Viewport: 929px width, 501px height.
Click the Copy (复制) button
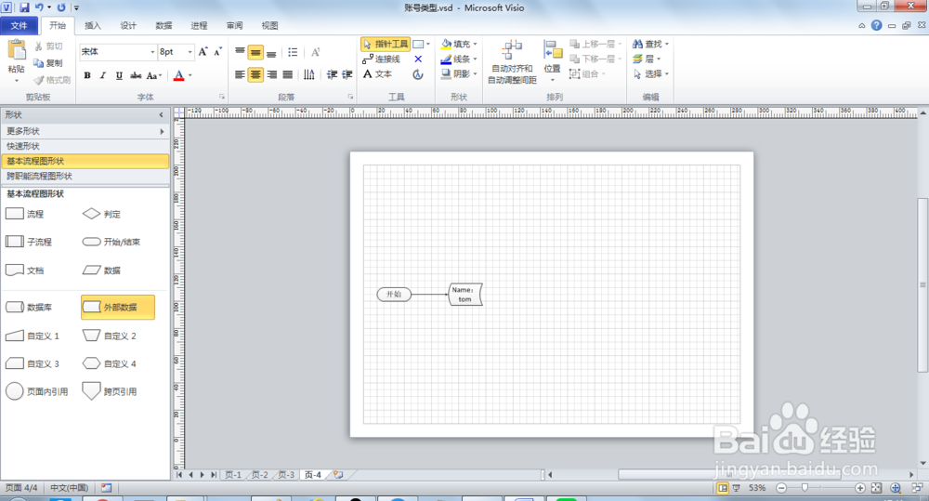tap(48, 63)
